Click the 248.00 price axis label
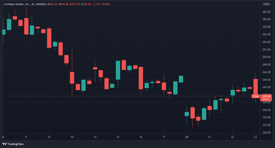Image resolution: width=275 pixels, height=148 pixels. 266,64
